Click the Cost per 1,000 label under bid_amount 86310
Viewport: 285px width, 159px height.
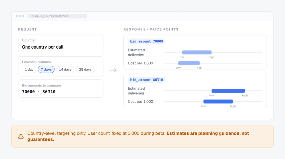tap(140, 102)
